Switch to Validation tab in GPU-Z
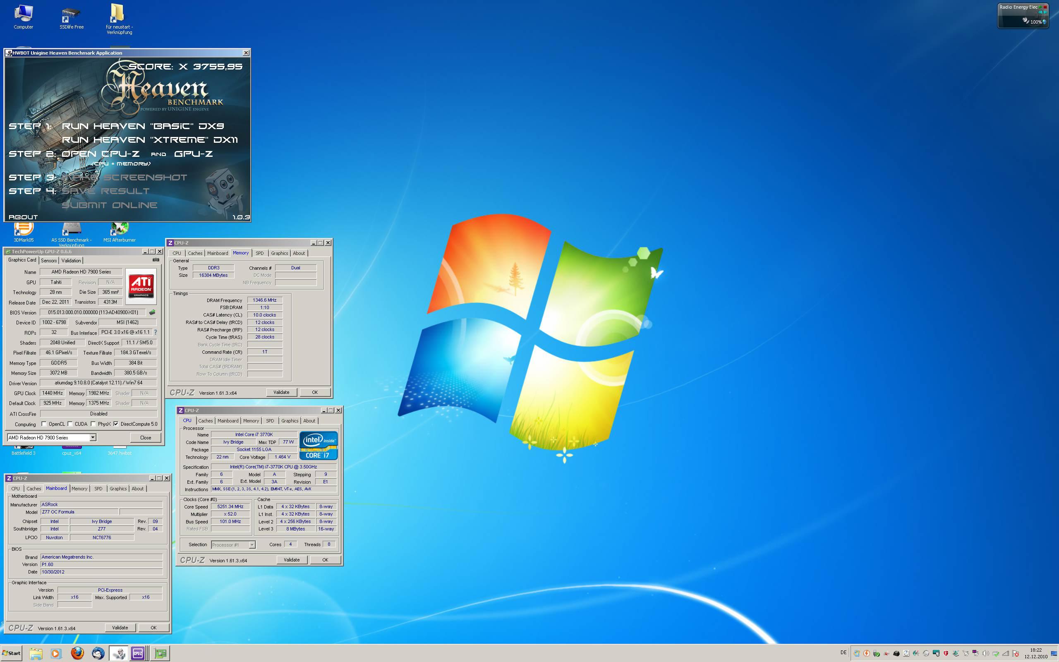 [x=71, y=261]
